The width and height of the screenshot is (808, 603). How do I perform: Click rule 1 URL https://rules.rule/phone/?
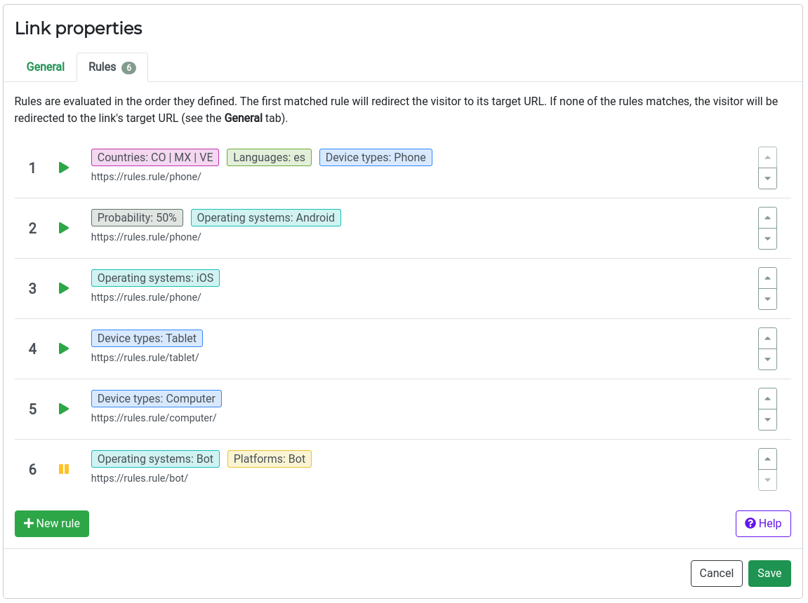pos(146,177)
